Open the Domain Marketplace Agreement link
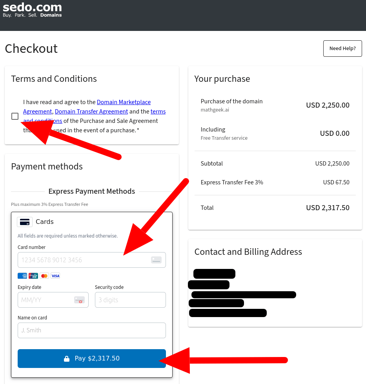 point(124,102)
